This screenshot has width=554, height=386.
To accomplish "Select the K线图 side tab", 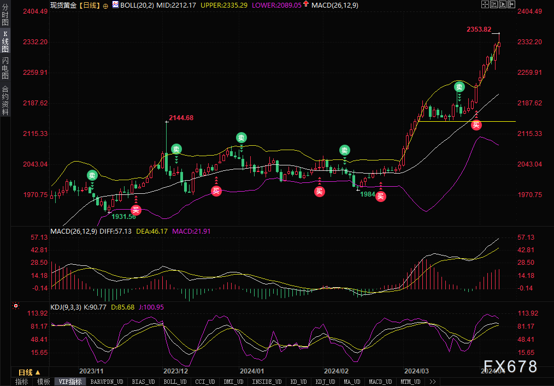I will [5, 41].
